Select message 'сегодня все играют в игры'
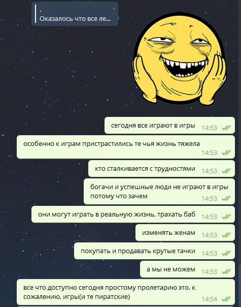 [x=169, y=126]
